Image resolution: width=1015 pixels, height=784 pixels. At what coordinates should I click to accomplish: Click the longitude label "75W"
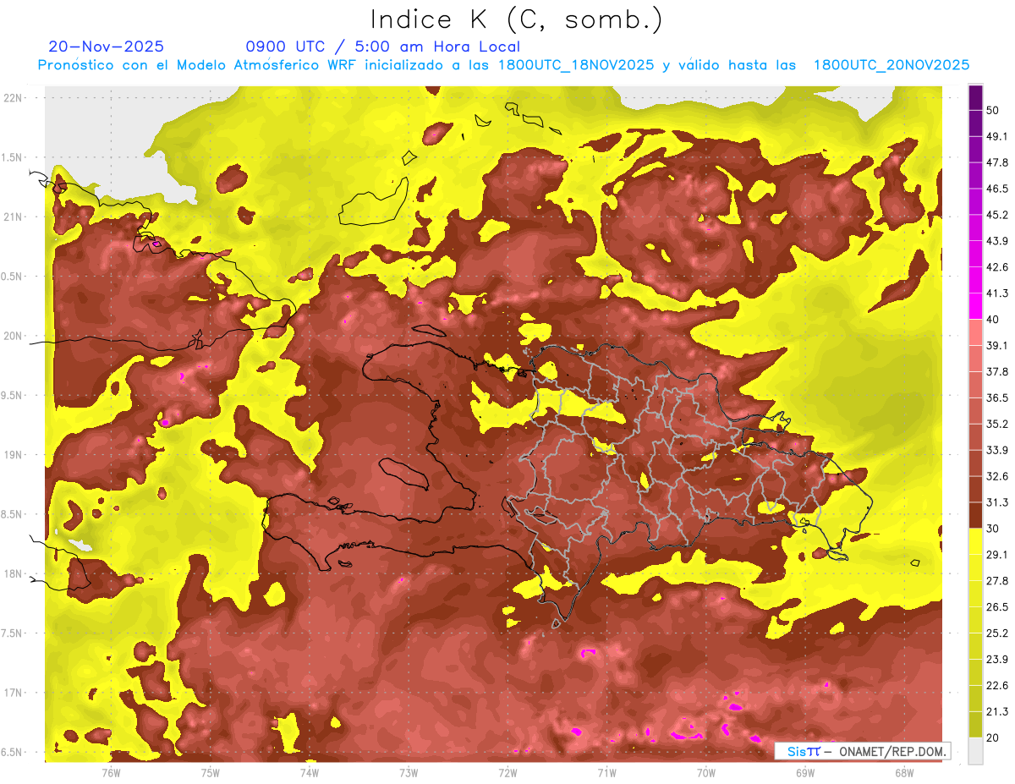tap(210, 773)
